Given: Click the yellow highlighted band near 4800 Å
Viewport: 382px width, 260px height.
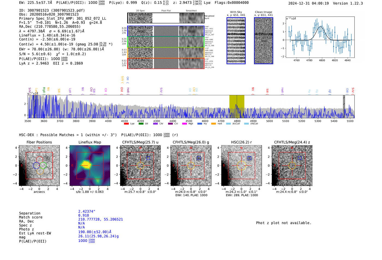Looking at the screenshot, I should pos(237,106).
